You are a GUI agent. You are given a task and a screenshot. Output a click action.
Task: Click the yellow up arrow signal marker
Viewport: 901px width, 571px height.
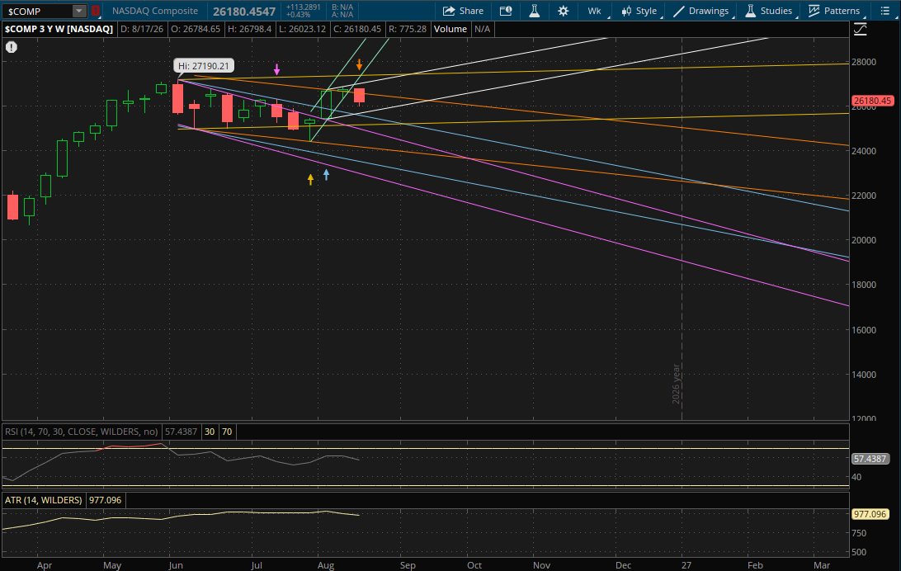310,180
